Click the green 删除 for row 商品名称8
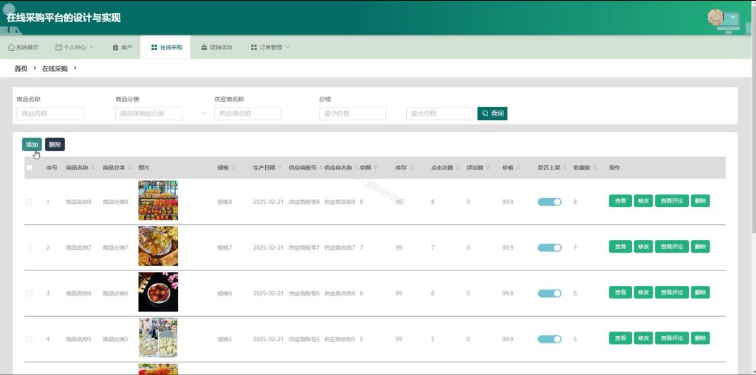Screen dimensions: 756x375 tap(700, 200)
